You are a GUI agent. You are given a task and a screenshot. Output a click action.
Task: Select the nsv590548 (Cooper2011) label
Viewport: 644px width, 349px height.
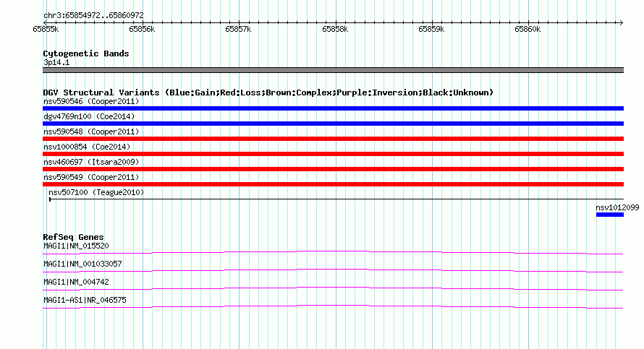(91, 132)
